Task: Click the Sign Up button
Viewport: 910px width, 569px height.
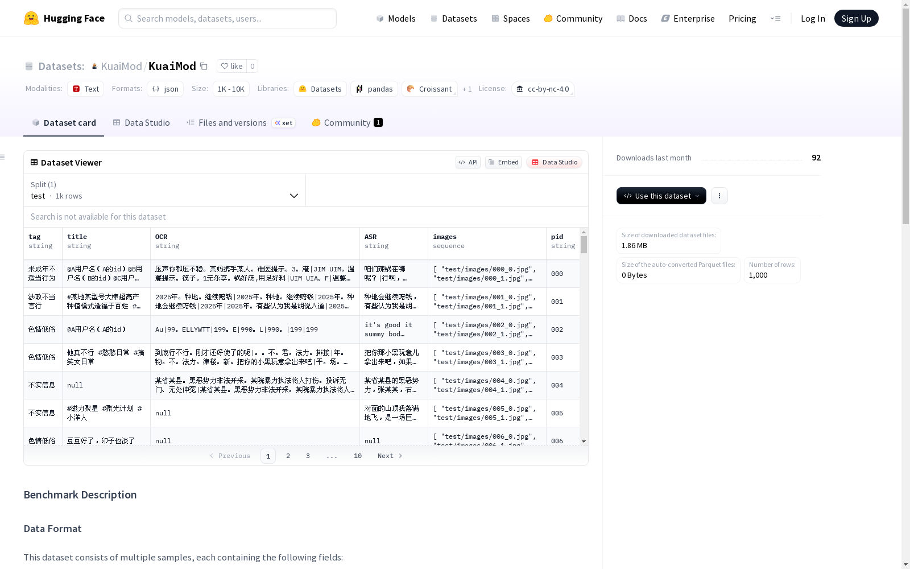Action: [x=857, y=18]
